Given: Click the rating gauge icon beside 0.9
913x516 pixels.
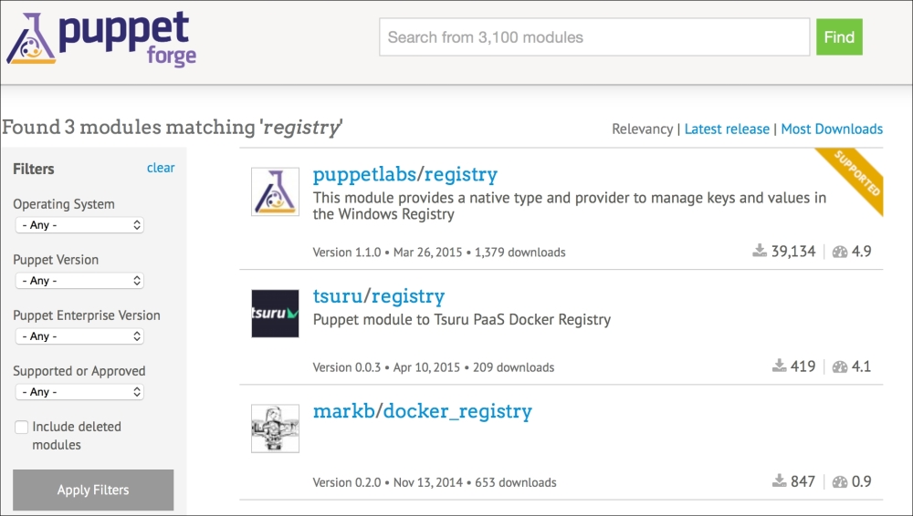Looking at the screenshot, I should click(x=840, y=481).
